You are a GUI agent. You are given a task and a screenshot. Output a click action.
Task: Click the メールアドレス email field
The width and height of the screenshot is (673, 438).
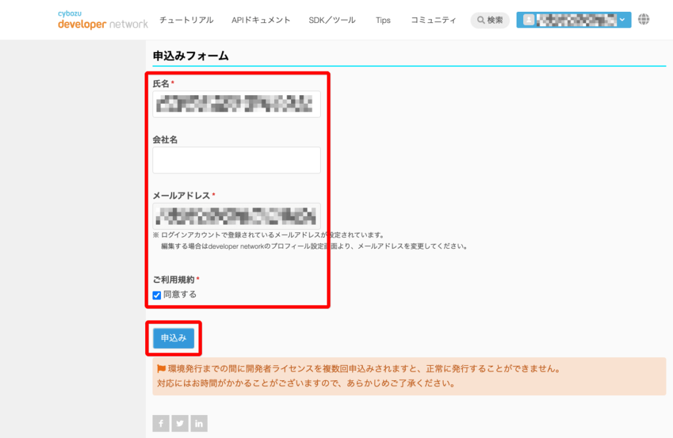[x=236, y=215]
